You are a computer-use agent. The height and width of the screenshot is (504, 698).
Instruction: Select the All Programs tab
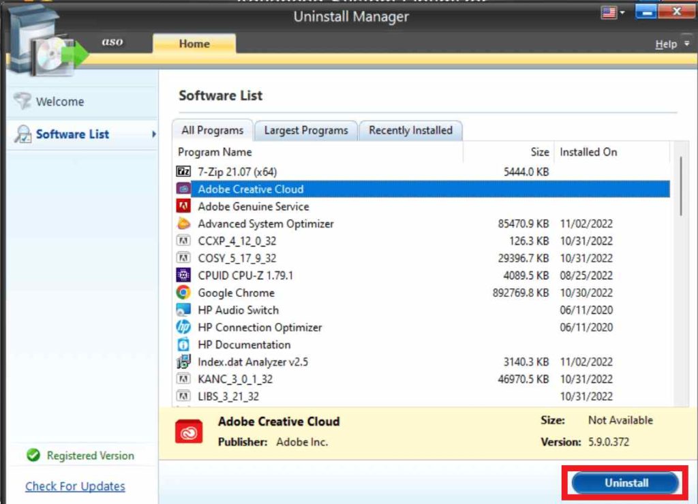click(x=213, y=130)
